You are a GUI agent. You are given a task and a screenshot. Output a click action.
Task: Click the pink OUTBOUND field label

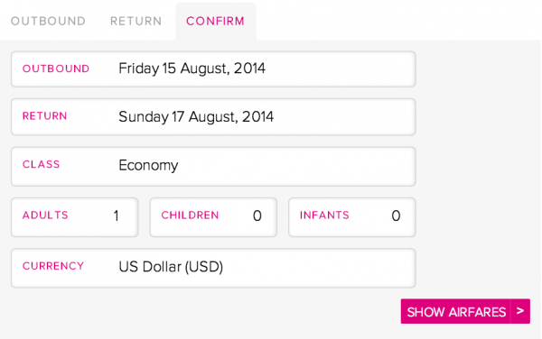pyautogui.click(x=56, y=69)
